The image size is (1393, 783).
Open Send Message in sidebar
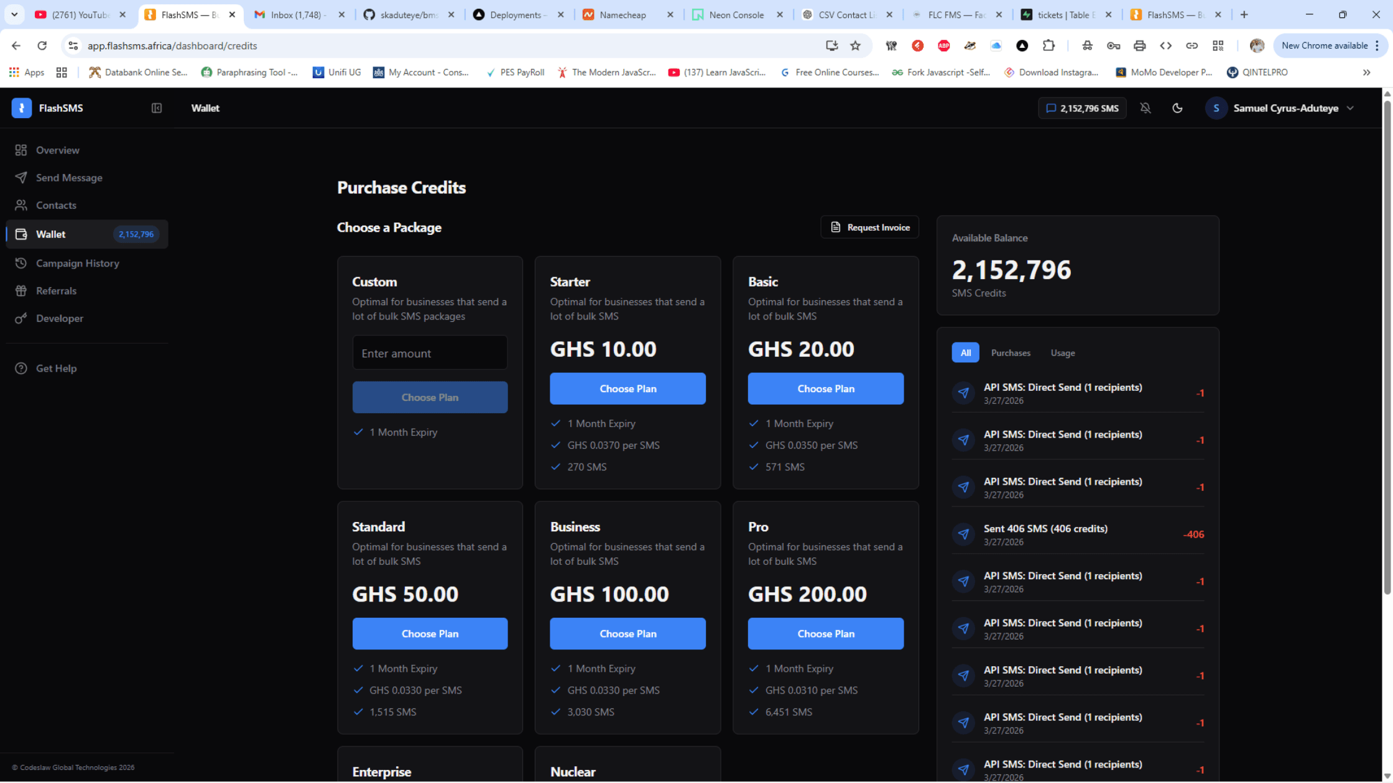(x=69, y=178)
